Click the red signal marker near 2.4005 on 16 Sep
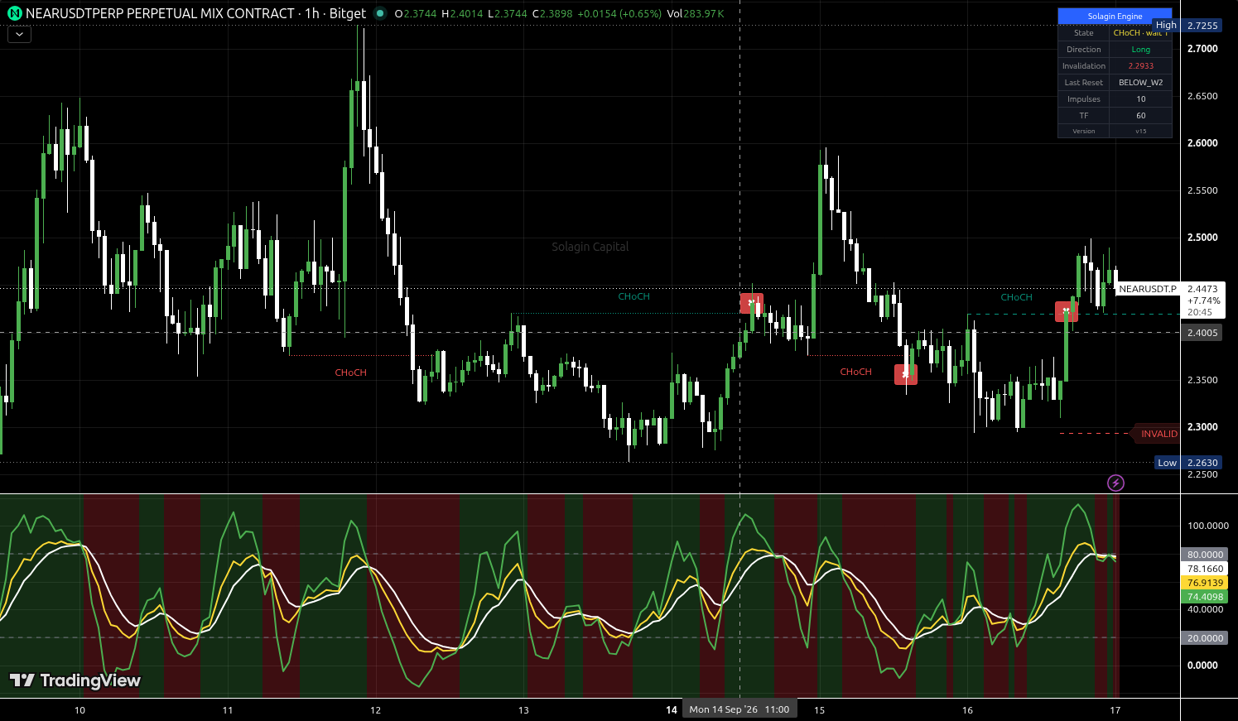The height and width of the screenshot is (721, 1238). [1067, 312]
